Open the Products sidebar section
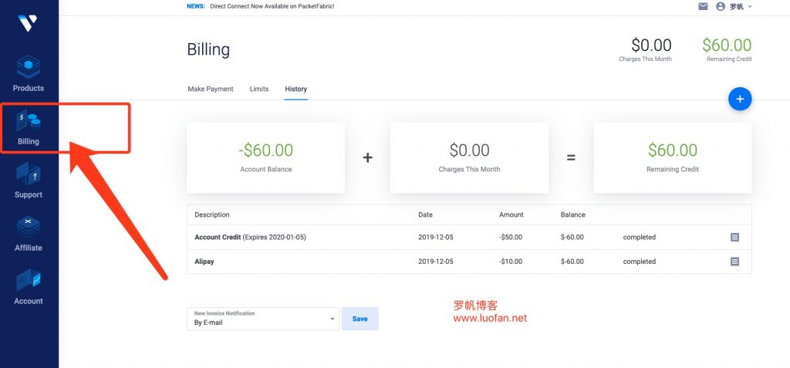 coord(29,74)
